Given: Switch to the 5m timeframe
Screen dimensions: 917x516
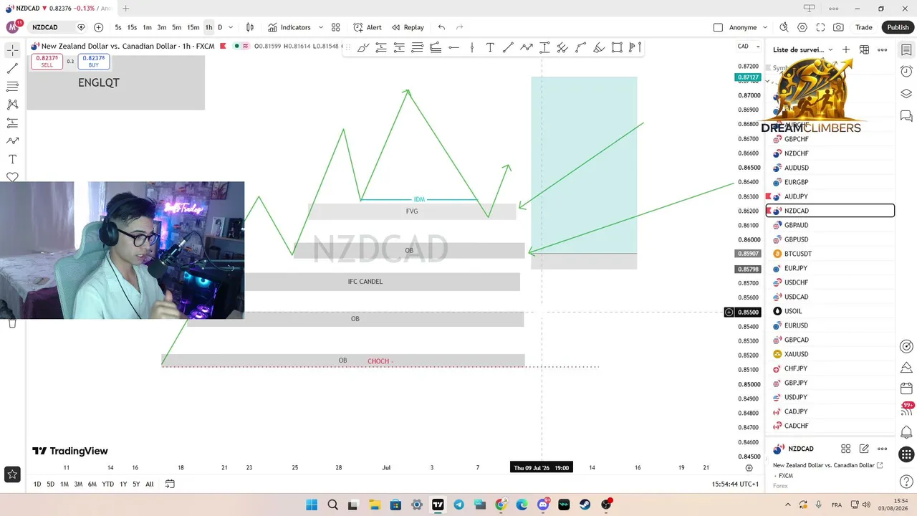Looking at the screenshot, I should (x=176, y=27).
